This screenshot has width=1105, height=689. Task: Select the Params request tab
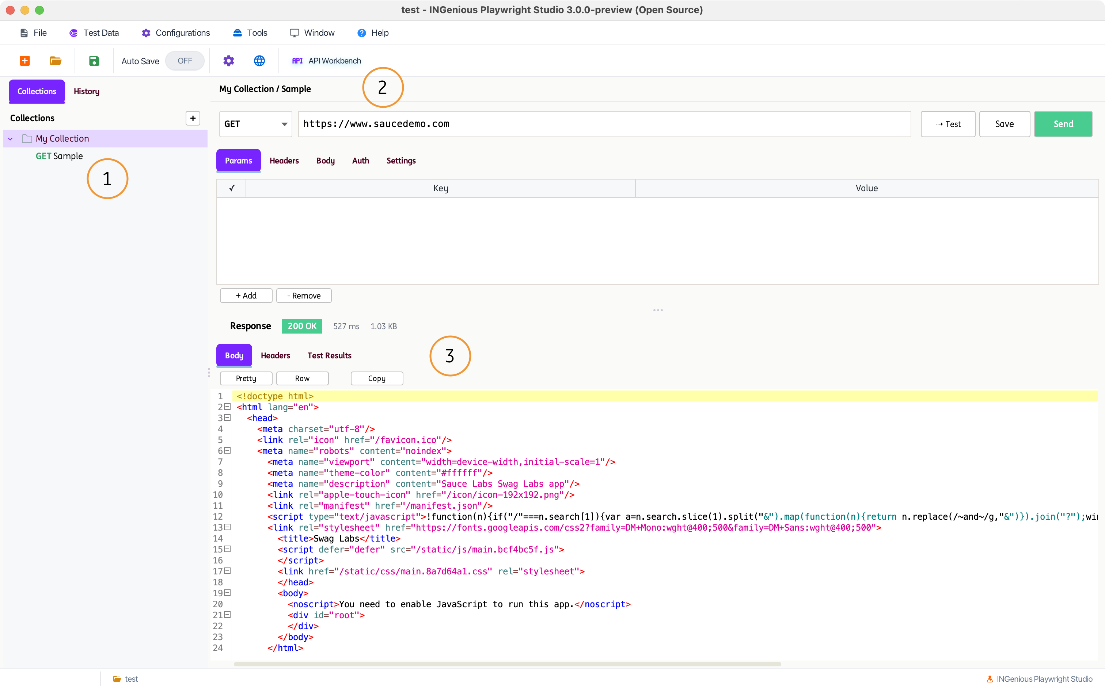(x=239, y=161)
